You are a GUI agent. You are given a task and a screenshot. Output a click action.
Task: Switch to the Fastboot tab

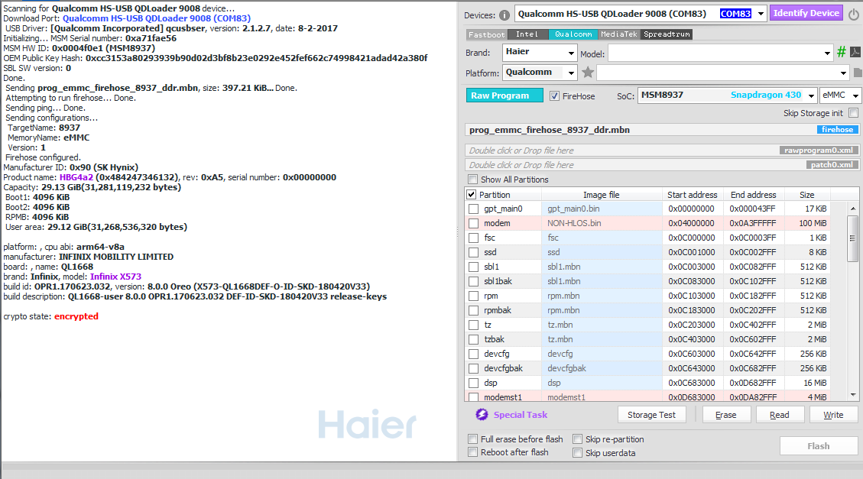tap(487, 34)
